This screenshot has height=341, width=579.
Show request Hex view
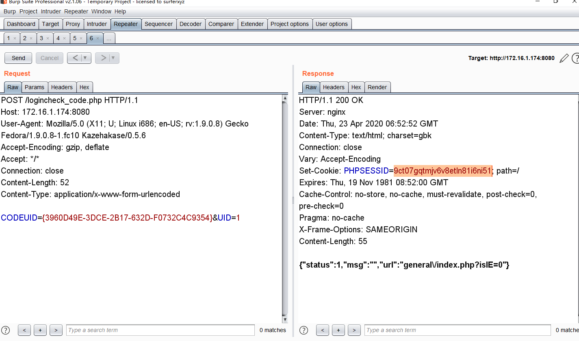point(85,87)
